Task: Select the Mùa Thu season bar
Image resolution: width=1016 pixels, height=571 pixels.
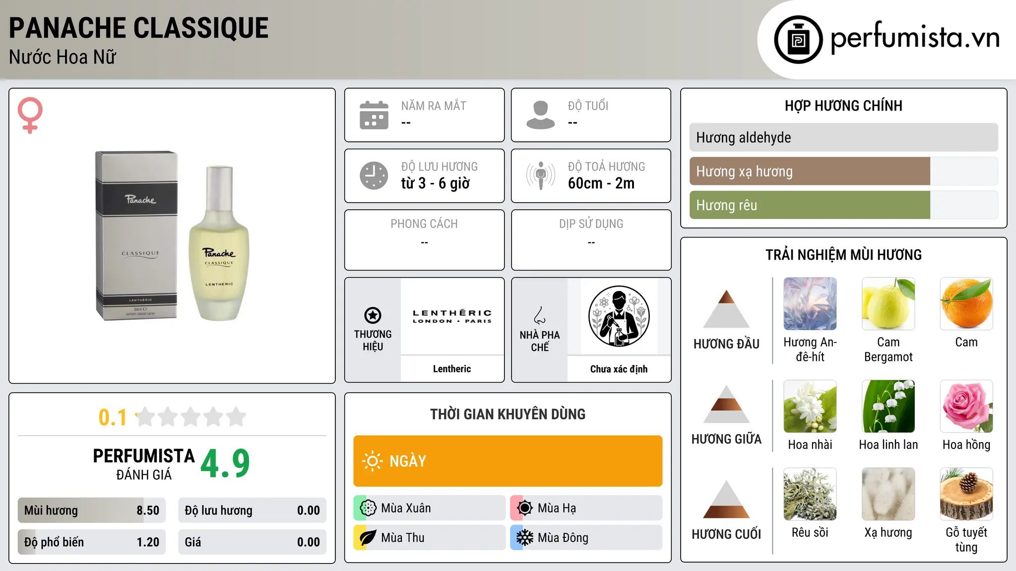Action: coord(430,538)
